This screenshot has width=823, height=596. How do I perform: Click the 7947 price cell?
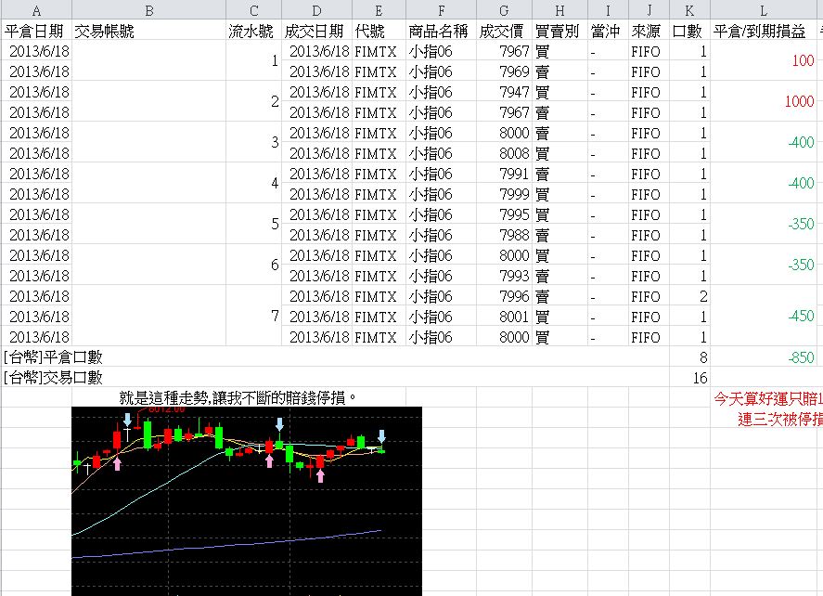click(x=505, y=92)
